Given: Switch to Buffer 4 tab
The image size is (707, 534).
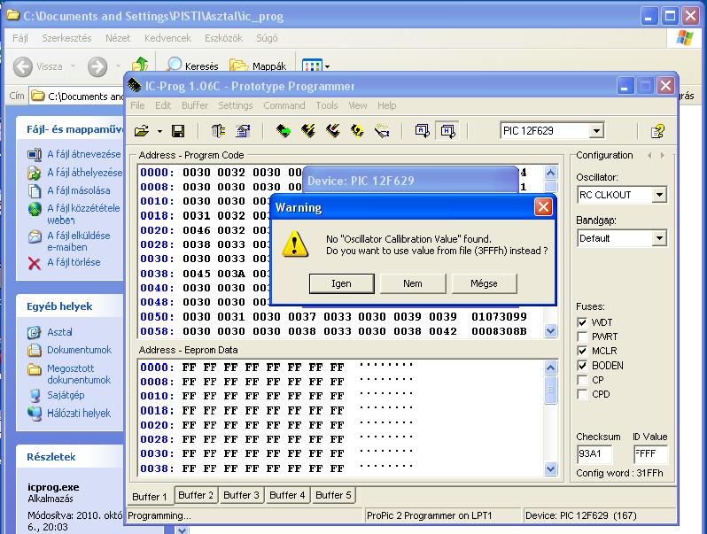Looking at the screenshot, I should coord(287,495).
